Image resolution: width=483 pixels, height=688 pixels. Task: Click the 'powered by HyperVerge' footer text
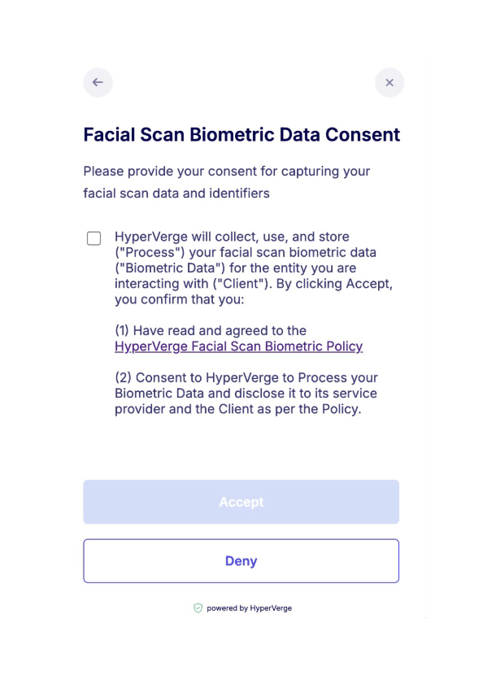tap(249, 608)
